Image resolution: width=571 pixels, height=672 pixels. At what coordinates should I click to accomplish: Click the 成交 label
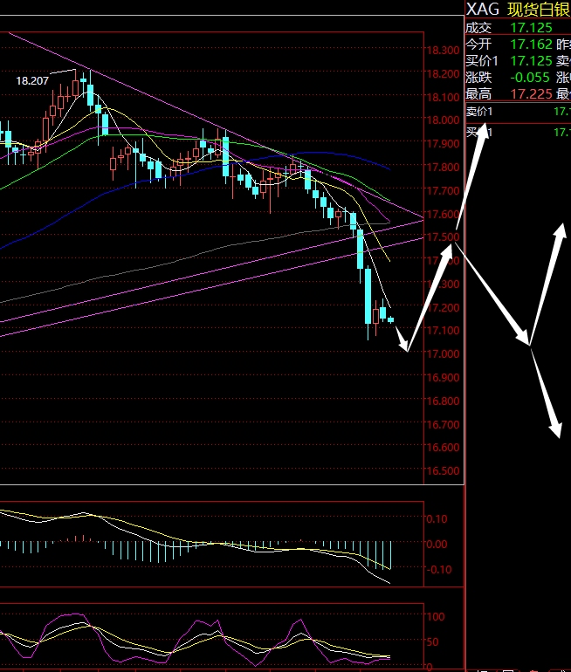point(478,28)
